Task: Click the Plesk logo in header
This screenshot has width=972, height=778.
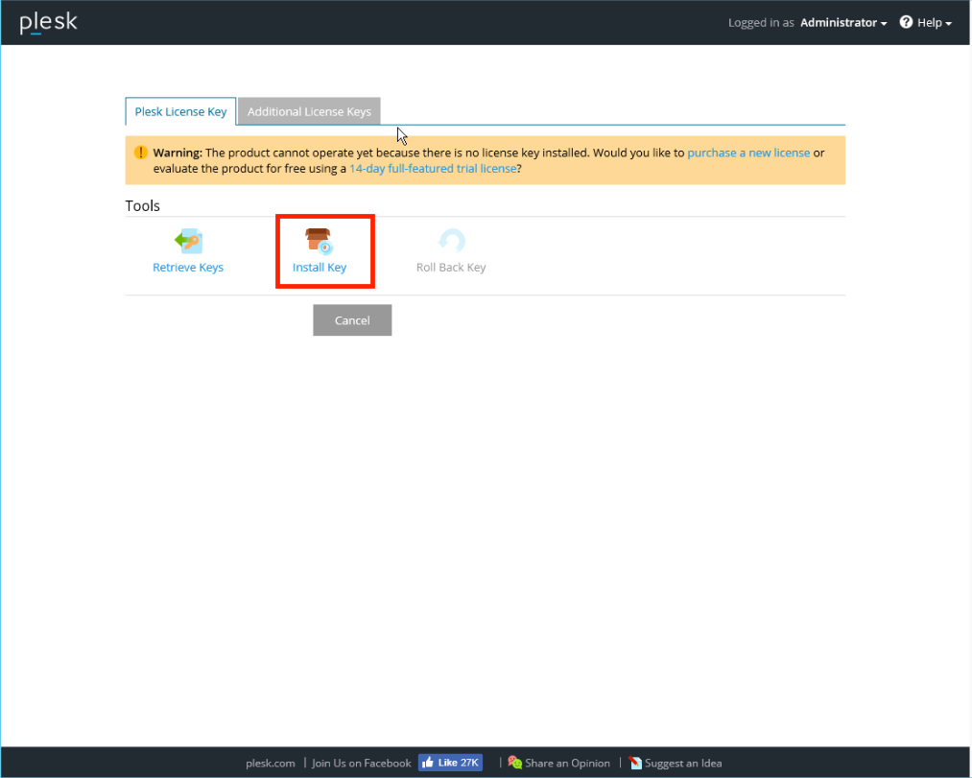Action: click(48, 23)
